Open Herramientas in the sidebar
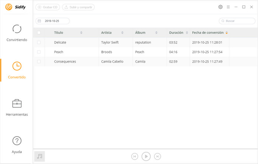258x164 pixels. click(17, 108)
